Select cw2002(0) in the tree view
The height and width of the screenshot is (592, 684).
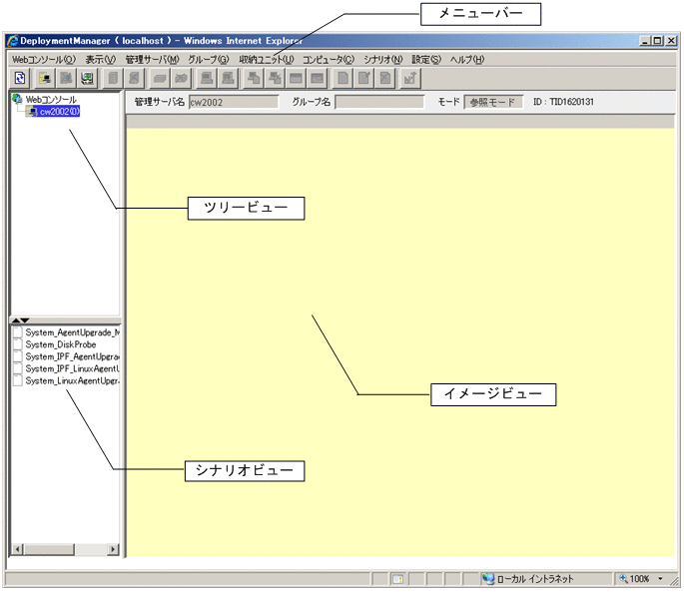(59, 112)
